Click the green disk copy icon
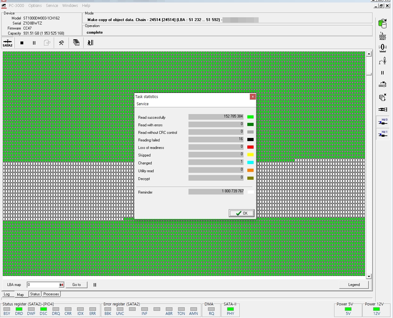Viewport: 393px width, 318px height. pyautogui.click(x=383, y=23)
